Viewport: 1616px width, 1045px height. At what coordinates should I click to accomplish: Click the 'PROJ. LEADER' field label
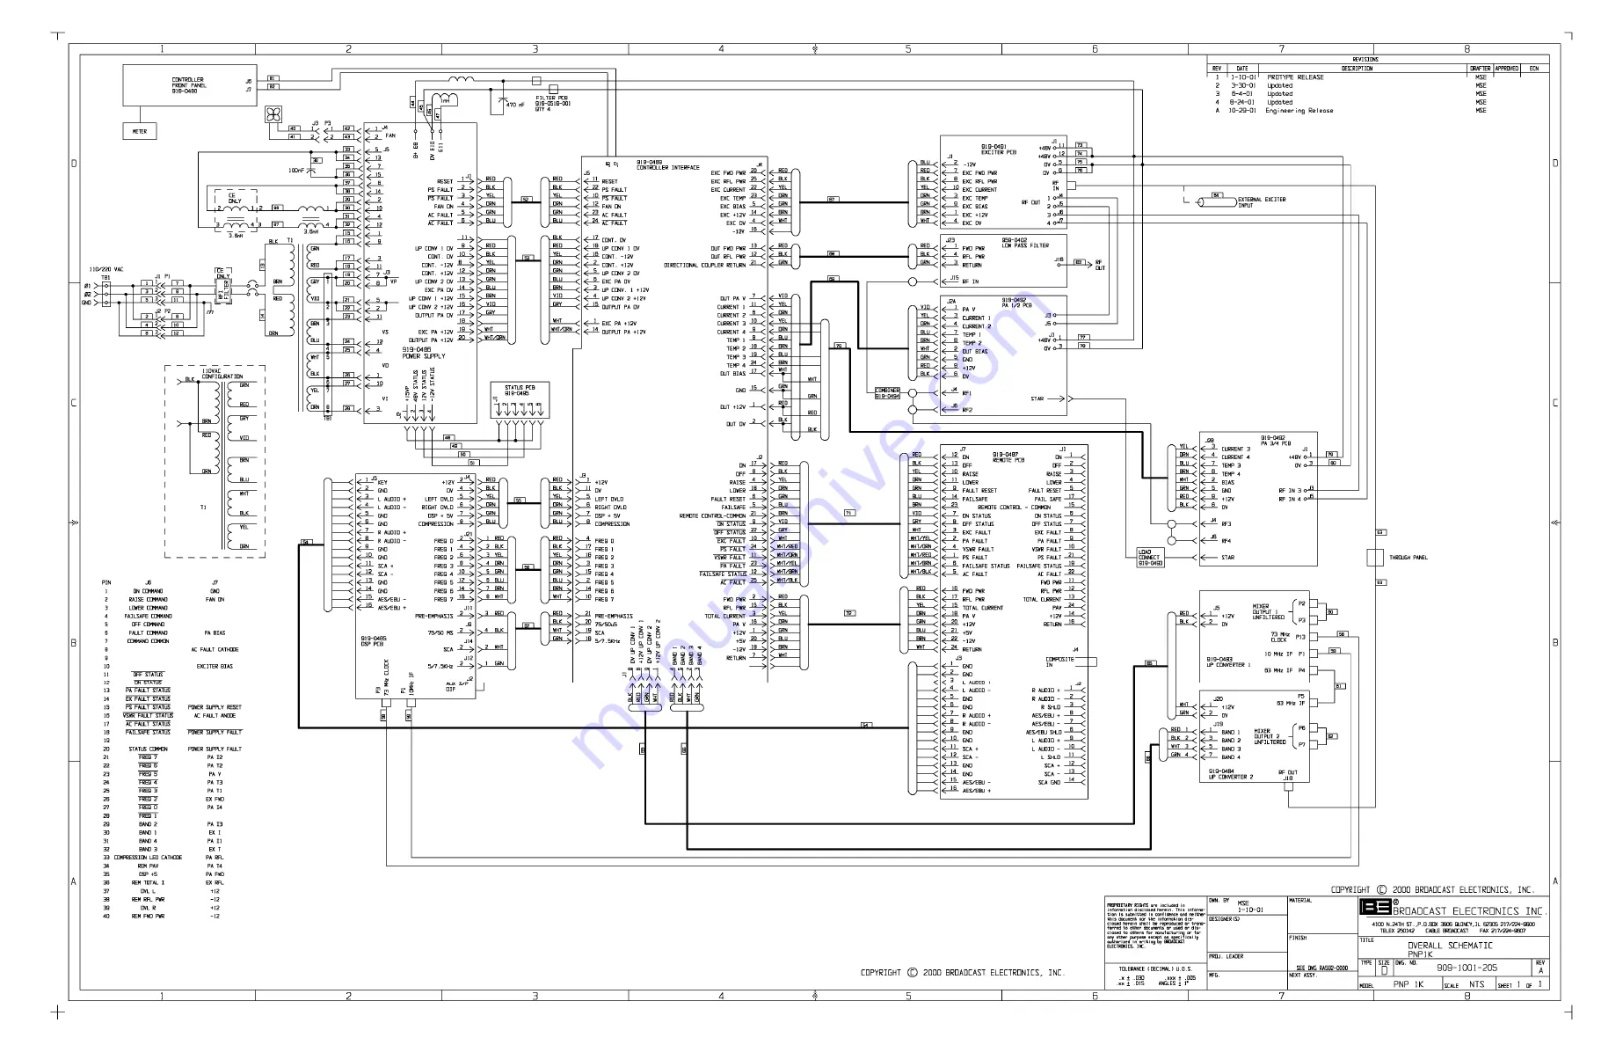[1226, 956]
